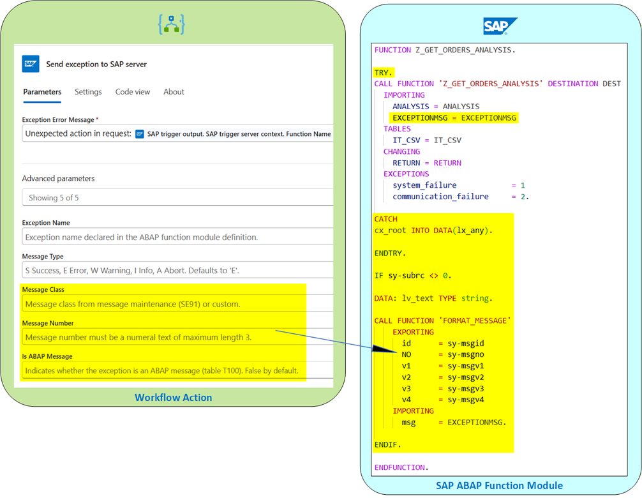Click the Logic Apps workflow icon
Screen dimensions: 642x498
pyautogui.click(x=171, y=24)
